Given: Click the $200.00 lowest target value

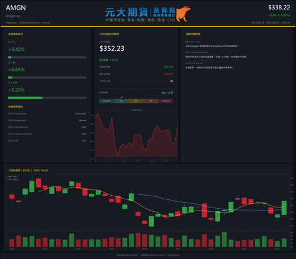Looking at the screenshot, I should pos(169,74).
